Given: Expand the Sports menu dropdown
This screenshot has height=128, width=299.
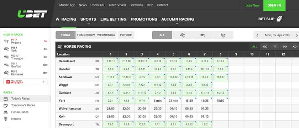Looking at the screenshot, I should point(88,24).
